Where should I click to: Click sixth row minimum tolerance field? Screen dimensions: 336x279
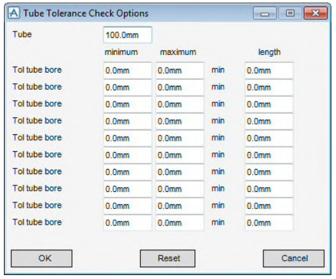(x=128, y=155)
